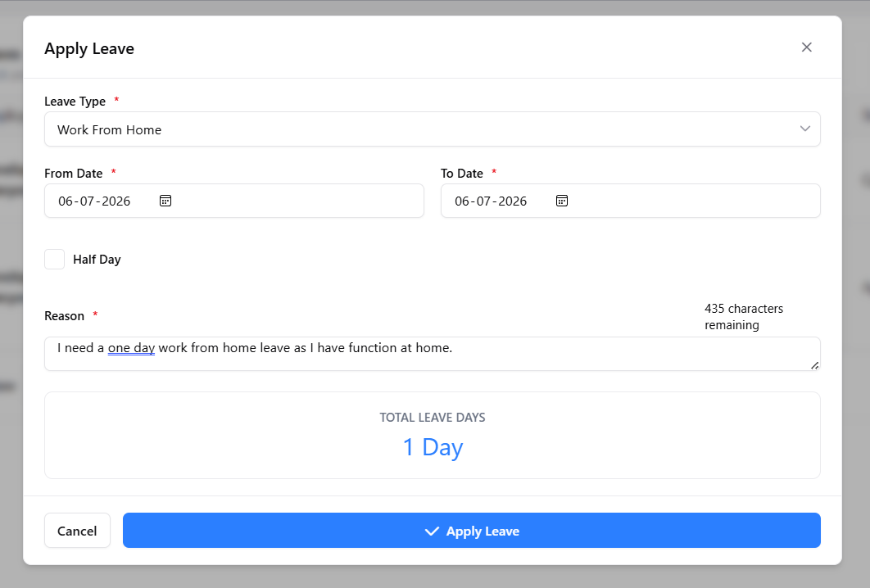Open the From Date calendar picker icon

[x=165, y=201]
